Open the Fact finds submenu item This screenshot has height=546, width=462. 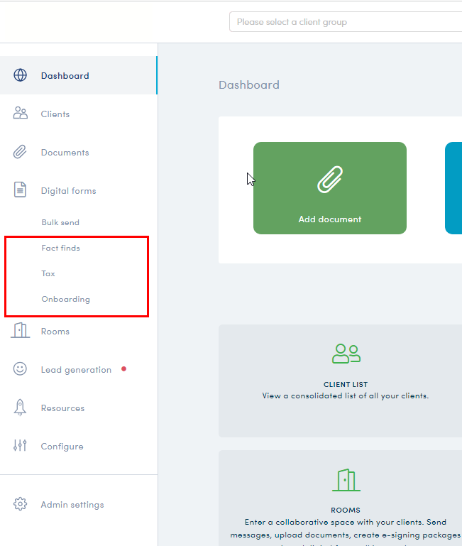click(60, 248)
